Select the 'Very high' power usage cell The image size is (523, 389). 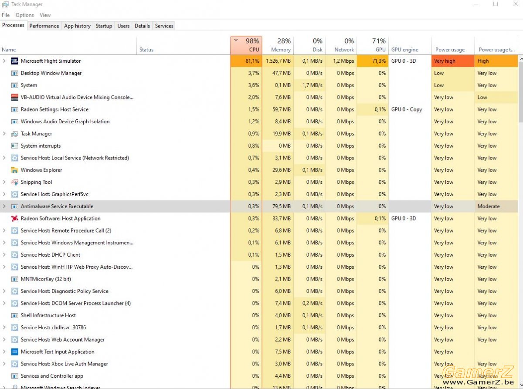[453, 61]
